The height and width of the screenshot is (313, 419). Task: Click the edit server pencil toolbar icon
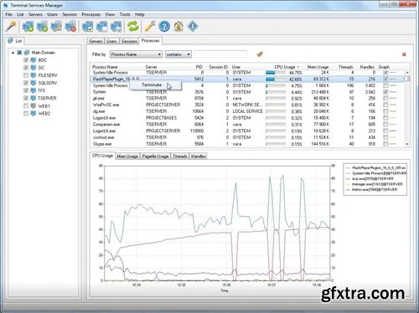click(x=56, y=27)
